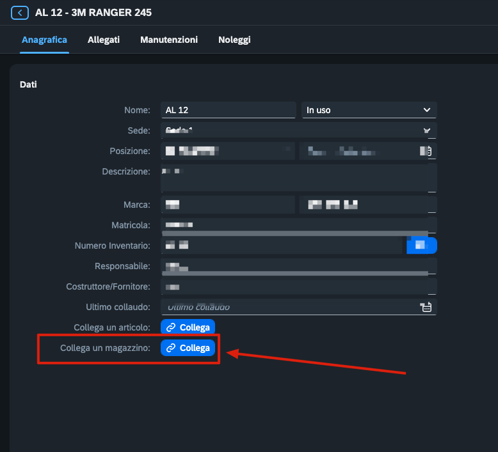The width and height of the screenshot is (498, 452).
Task: Click the Collega un articolo button
Action: pos(188,327)
